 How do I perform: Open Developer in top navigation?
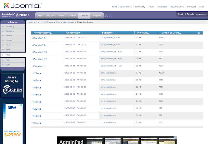point(191,7)
